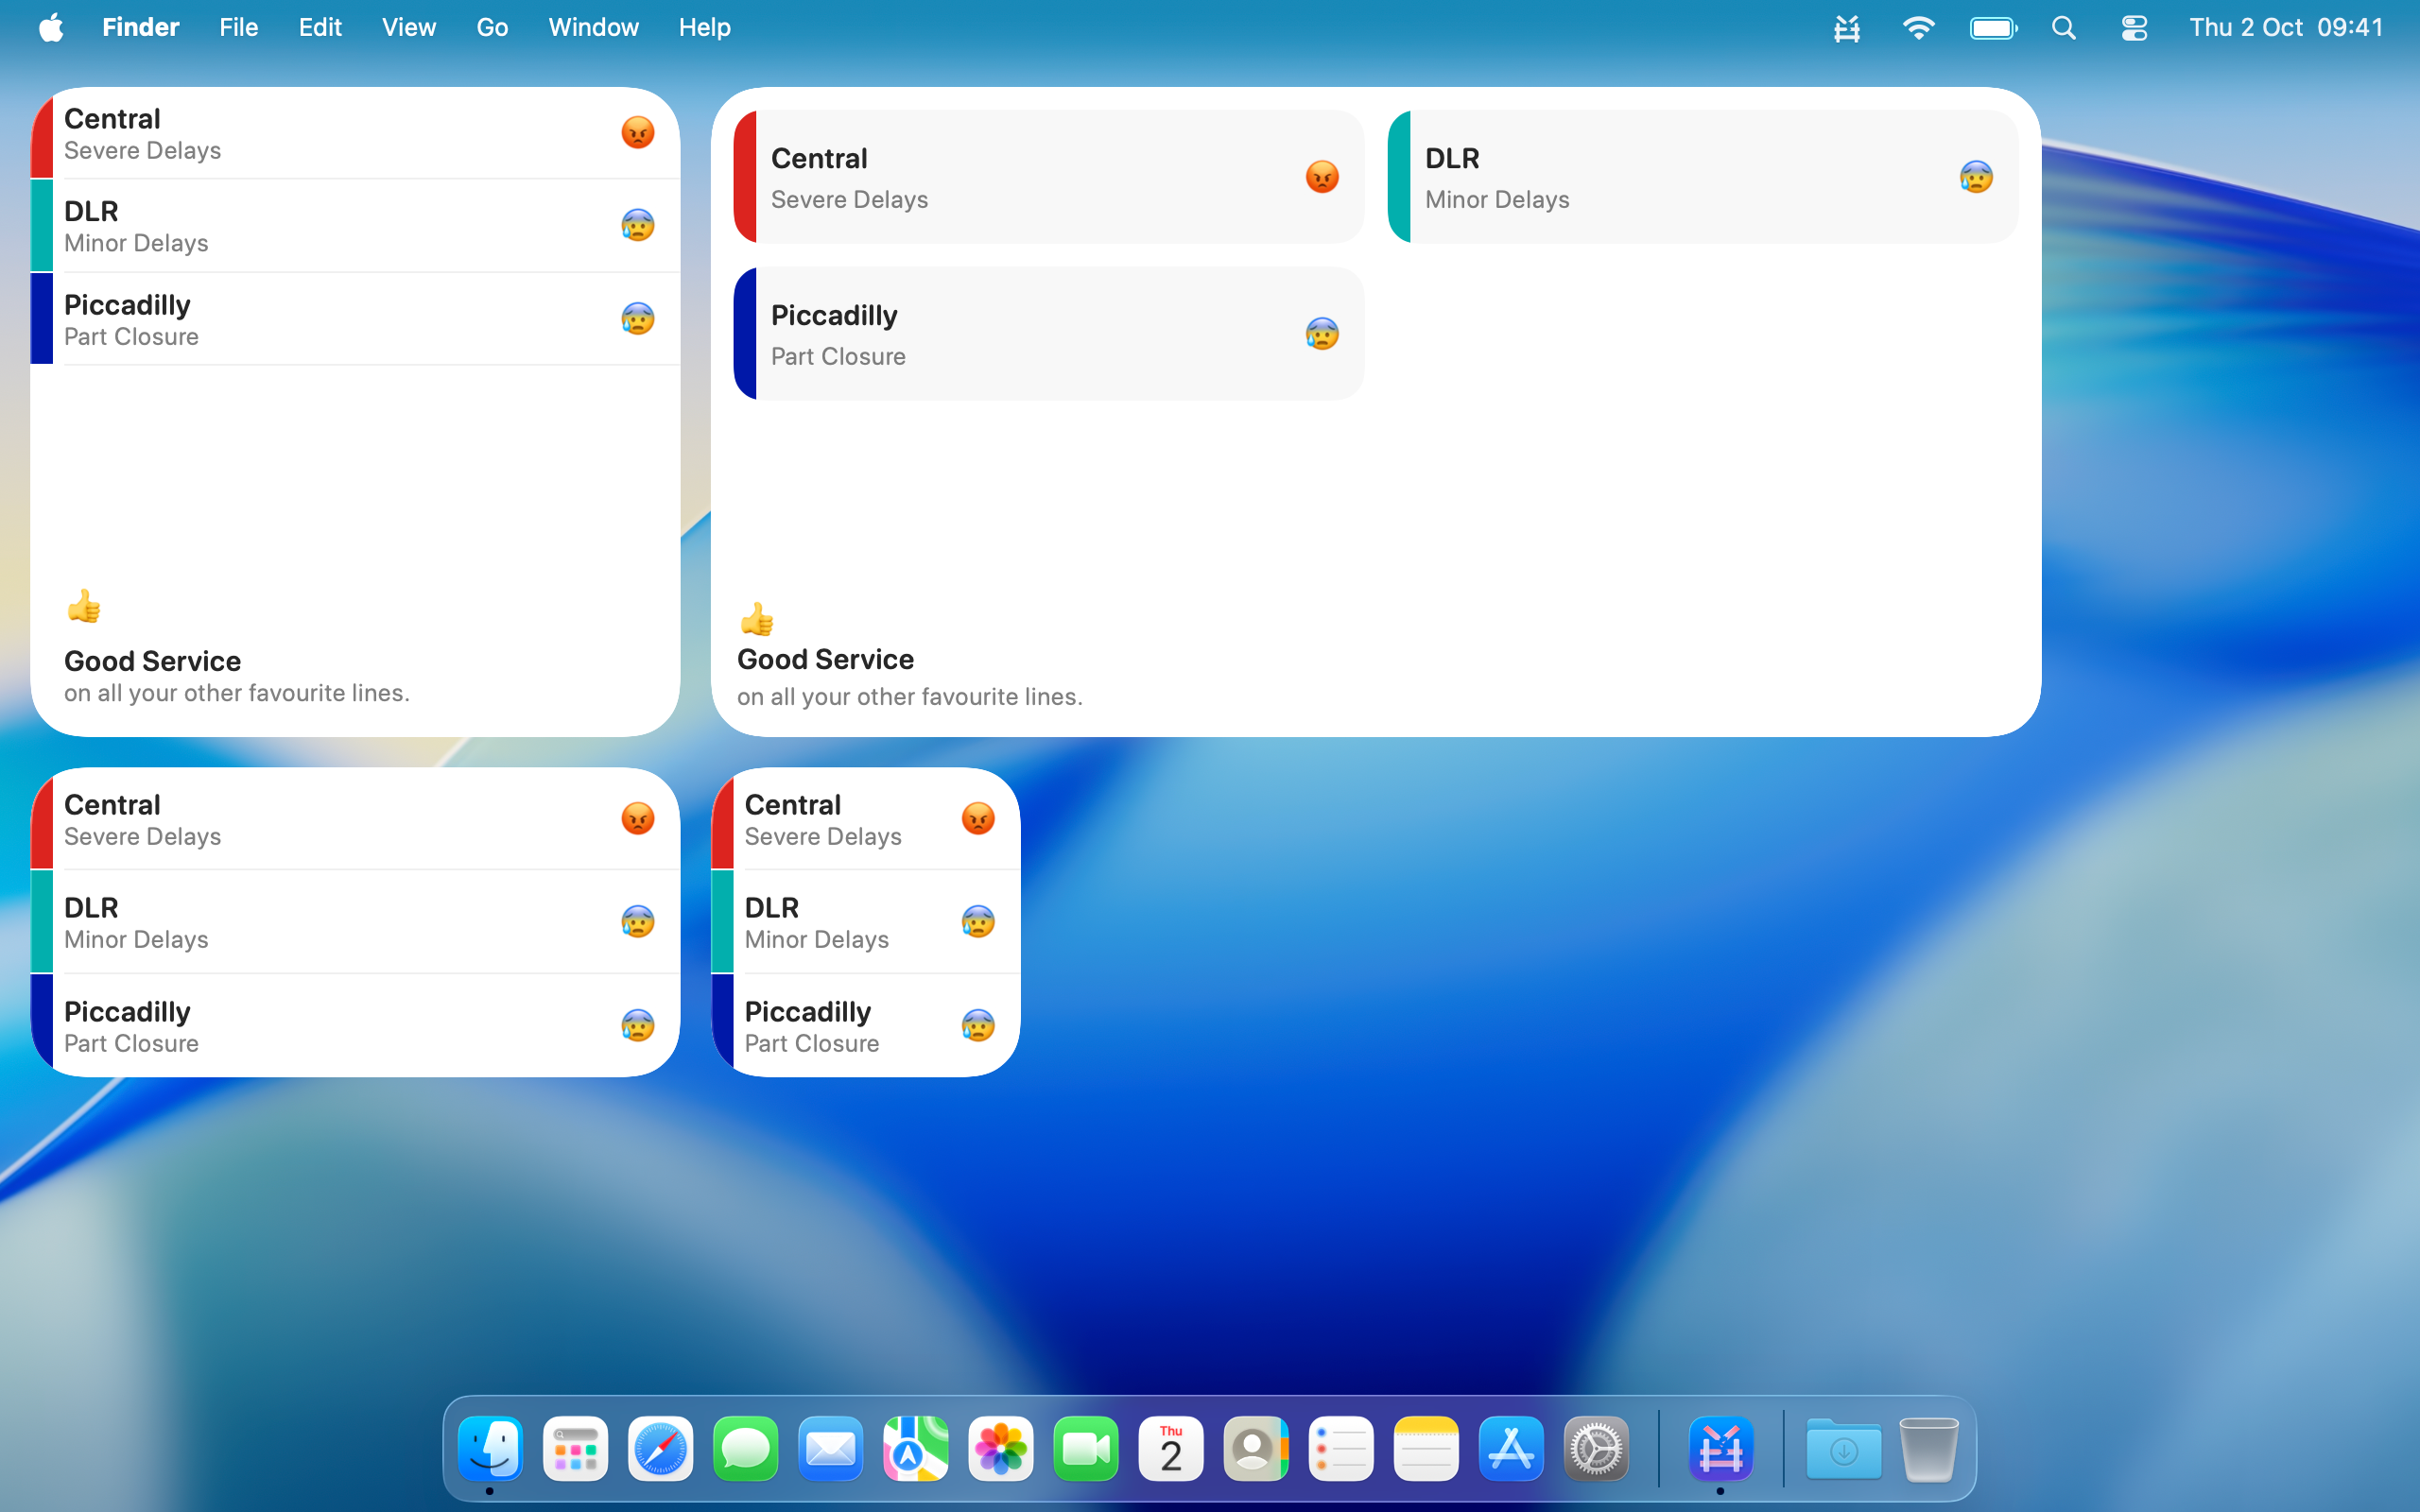Open Launchpad from the Dock
Screen dimensions: 2420x1512
click(575, 1448)
